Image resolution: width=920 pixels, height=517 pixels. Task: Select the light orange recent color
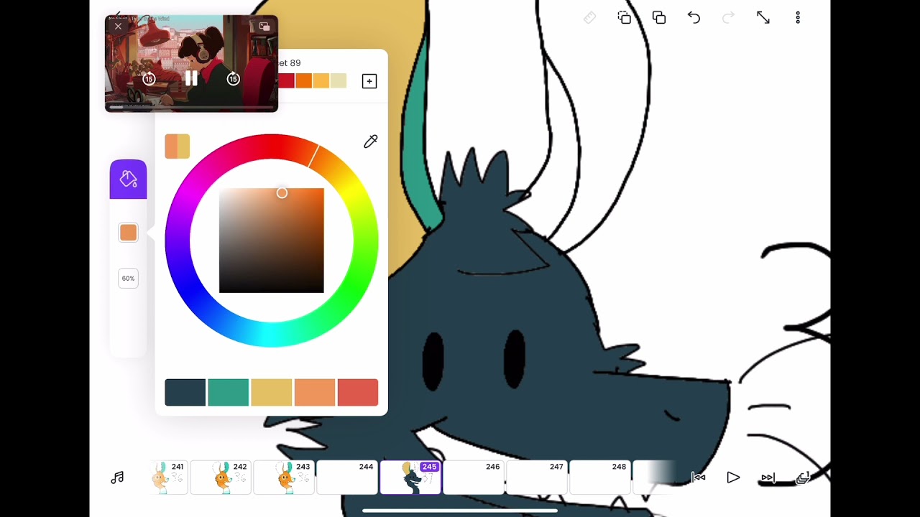point(315,393)
